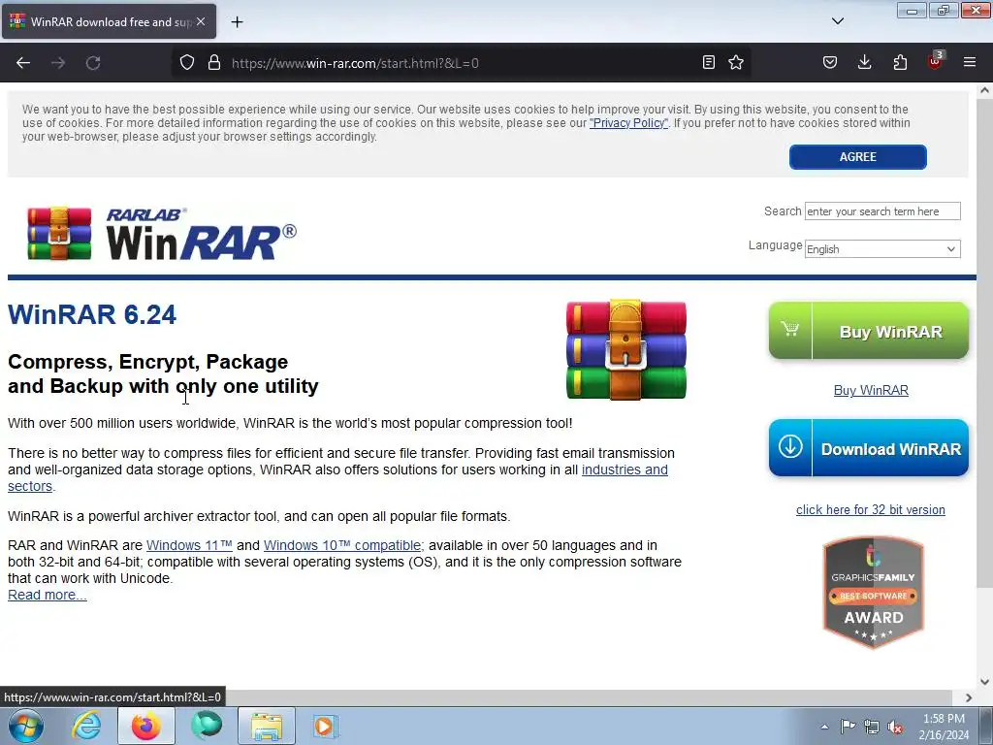Open the uBlock Origin extension icon
The height and width of the screenshot is (745, 993).
936,61
